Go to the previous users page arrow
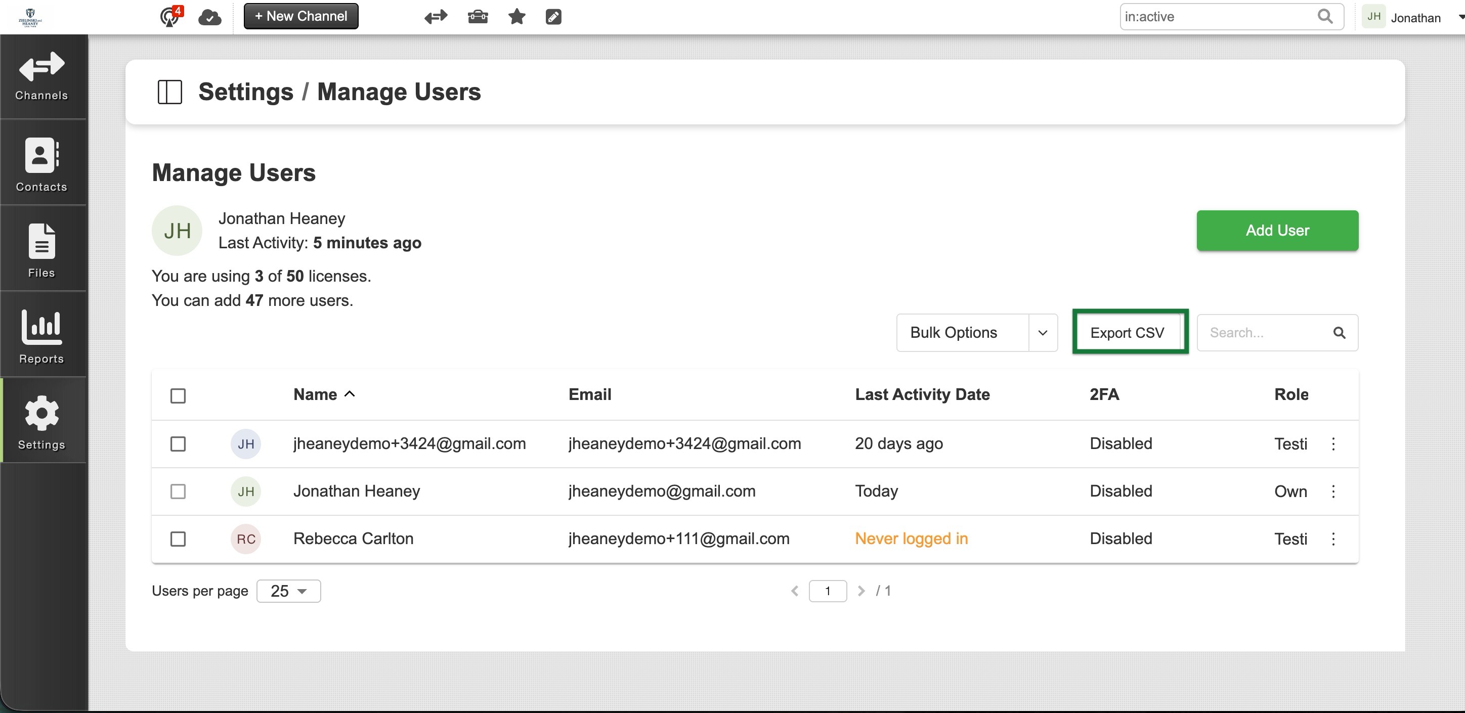Screen dimensions: 1465x713 click(795, 591)
